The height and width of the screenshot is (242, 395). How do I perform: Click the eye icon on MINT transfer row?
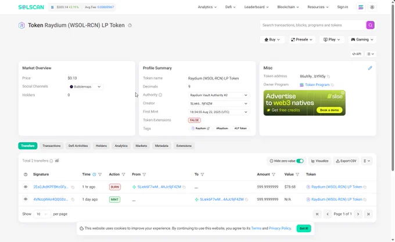point(26,199)
